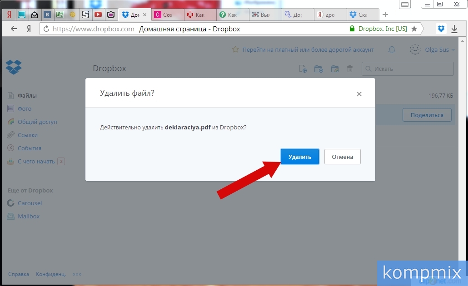Open a new tab with plus
The height and width of the screenshot is (286, 468).
click(x=385, y=15)
